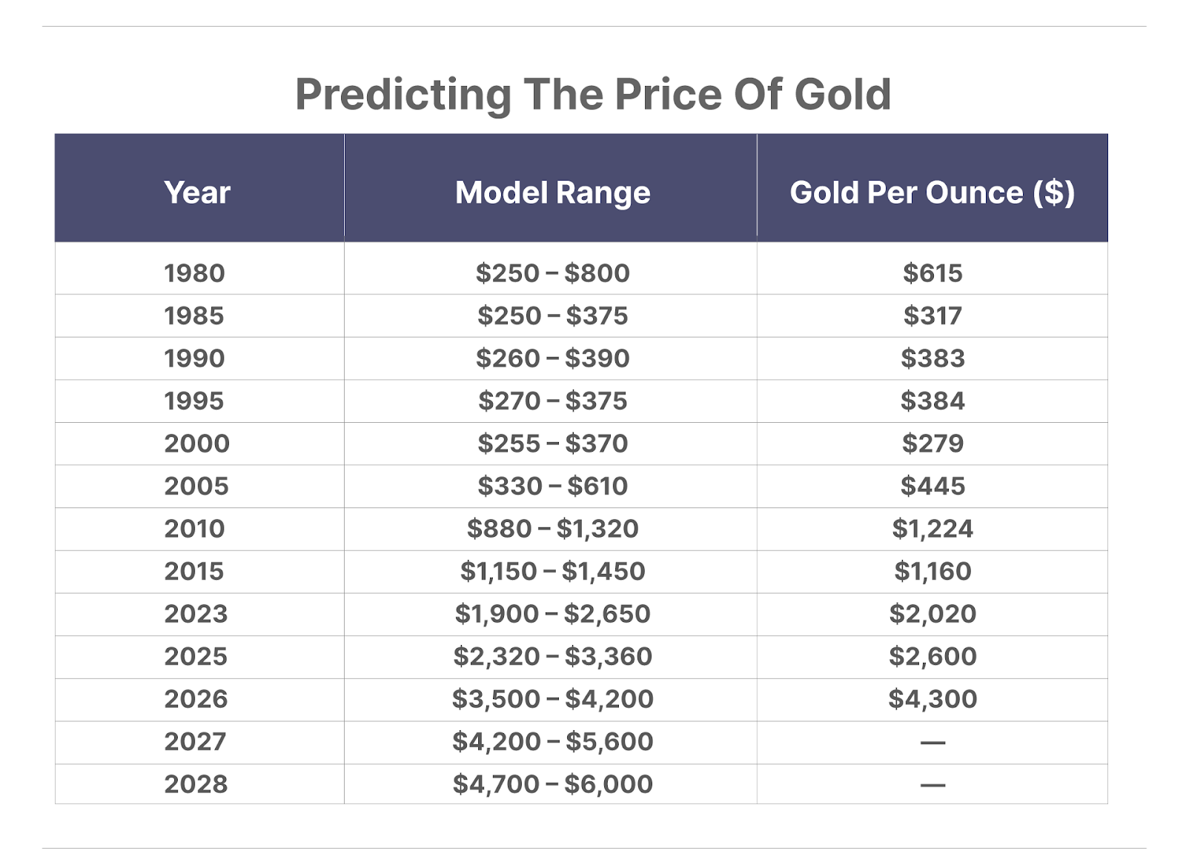The width and height of the screenshot is (1186, 859).
Task: Click the $279 gold price value
Action: pos(932,444)
